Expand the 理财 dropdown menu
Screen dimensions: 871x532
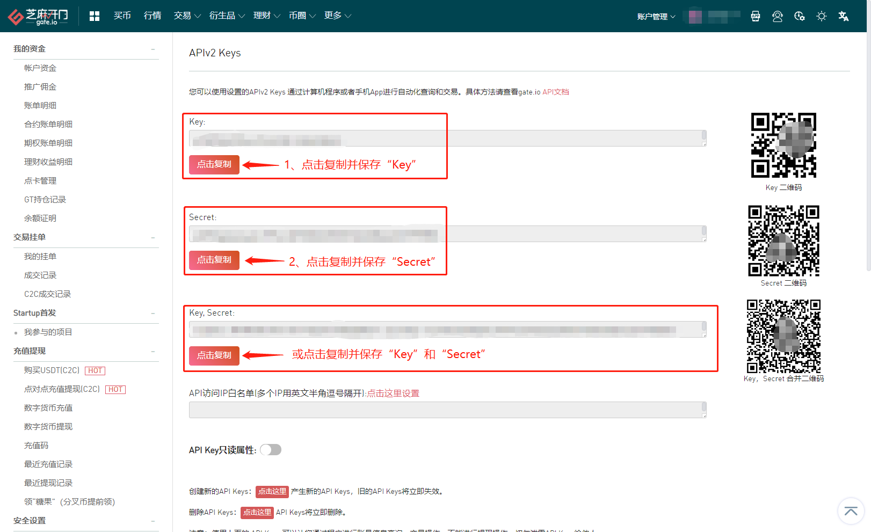pyautogui.click(x=267, y=16)
